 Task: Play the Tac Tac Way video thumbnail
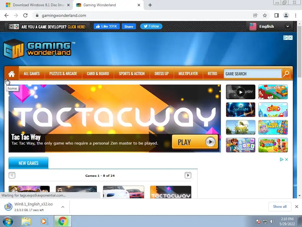[241, 92]
